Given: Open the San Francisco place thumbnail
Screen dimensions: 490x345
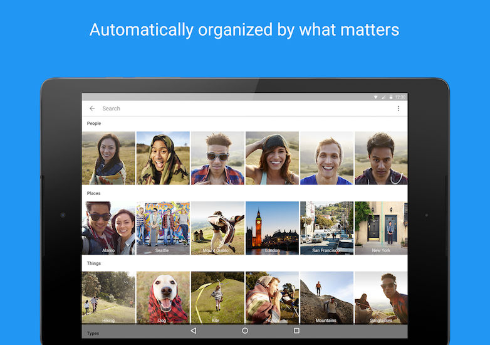Looking at the screenshot, I should point(327,228).
